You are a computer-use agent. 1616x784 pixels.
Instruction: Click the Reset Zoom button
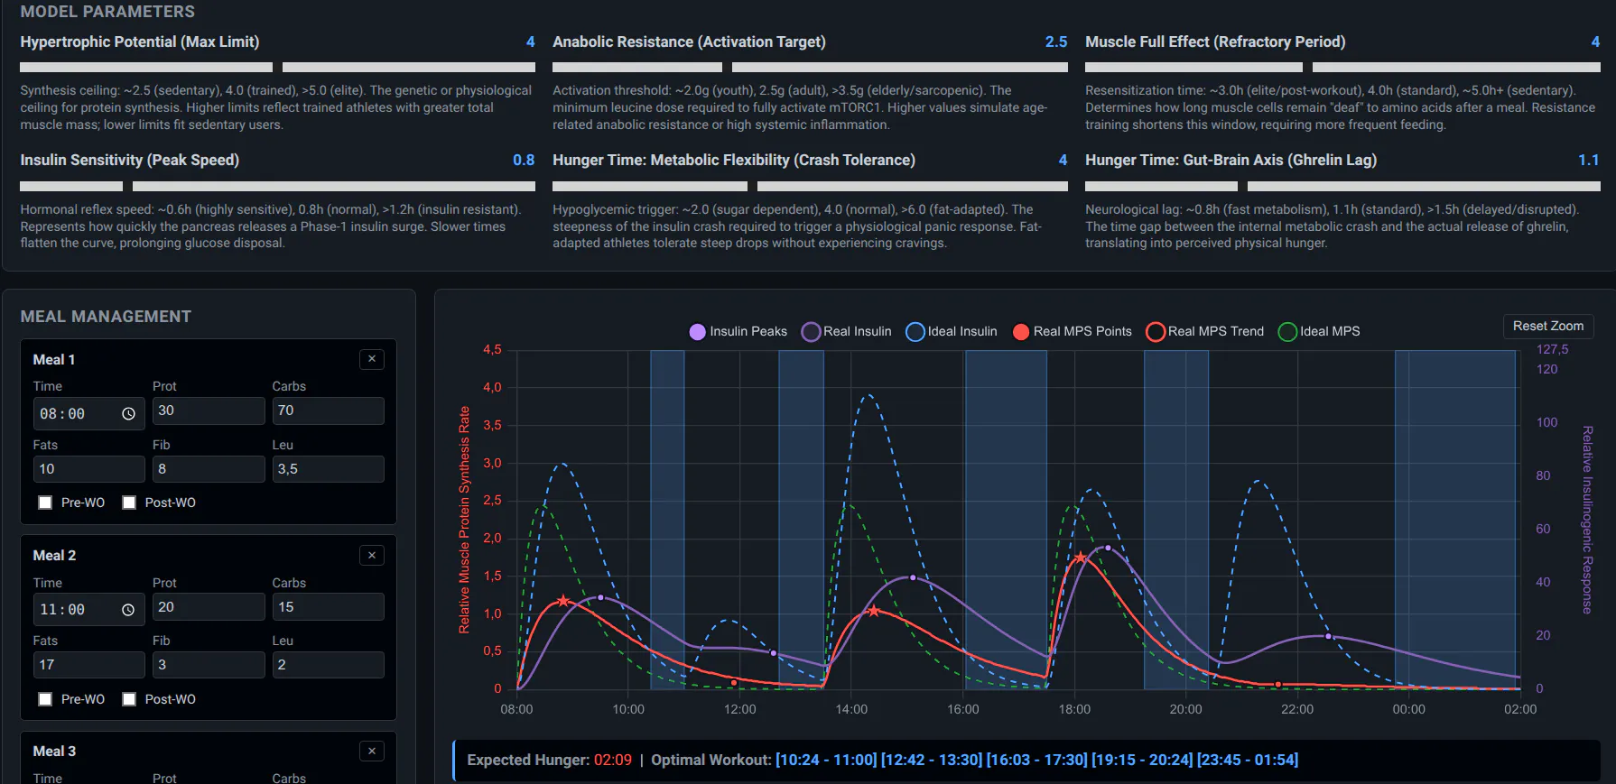coord(1548,326)
